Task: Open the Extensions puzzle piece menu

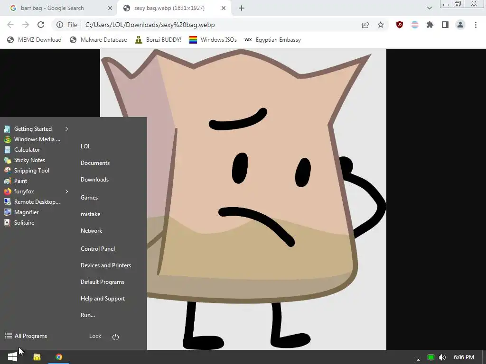Action: click(430, 25)
